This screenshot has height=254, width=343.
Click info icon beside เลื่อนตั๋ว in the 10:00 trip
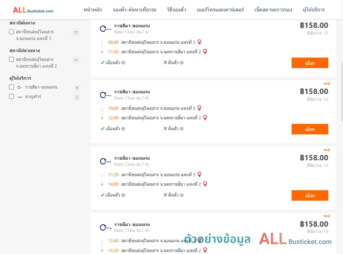pos(123,129)
